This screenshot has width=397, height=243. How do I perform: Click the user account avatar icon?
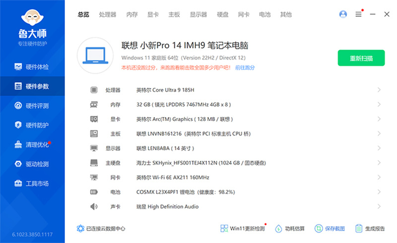[343, 14]
